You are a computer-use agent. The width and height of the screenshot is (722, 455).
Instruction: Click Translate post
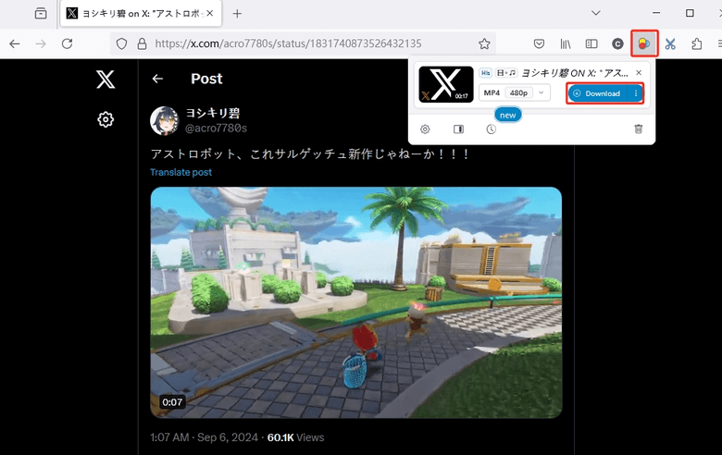[180, 172]
